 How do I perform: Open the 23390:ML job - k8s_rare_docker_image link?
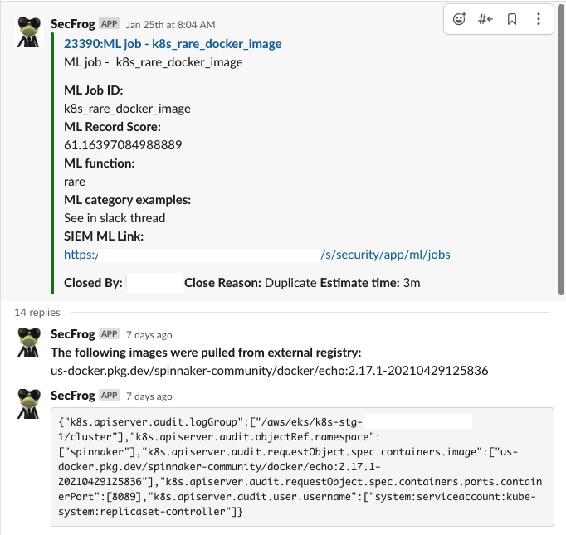(x=173, y=44)
